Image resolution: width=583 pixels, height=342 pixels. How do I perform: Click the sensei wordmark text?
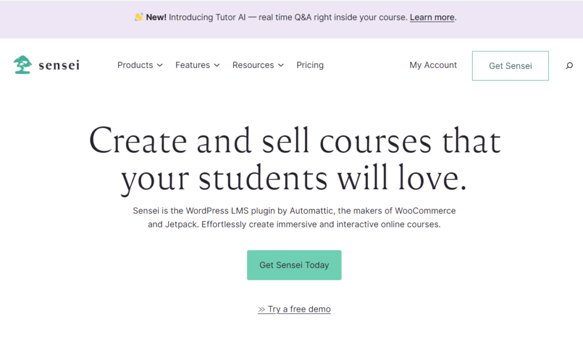point(59,66)
